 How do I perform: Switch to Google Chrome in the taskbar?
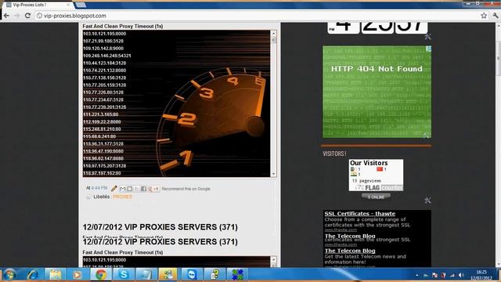click(101, 275)
